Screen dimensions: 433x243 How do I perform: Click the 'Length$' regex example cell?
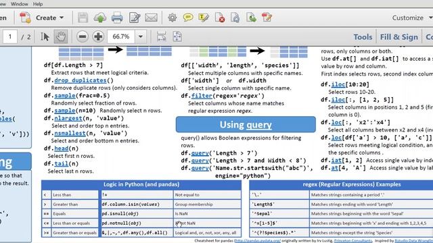tap(279, 204)
